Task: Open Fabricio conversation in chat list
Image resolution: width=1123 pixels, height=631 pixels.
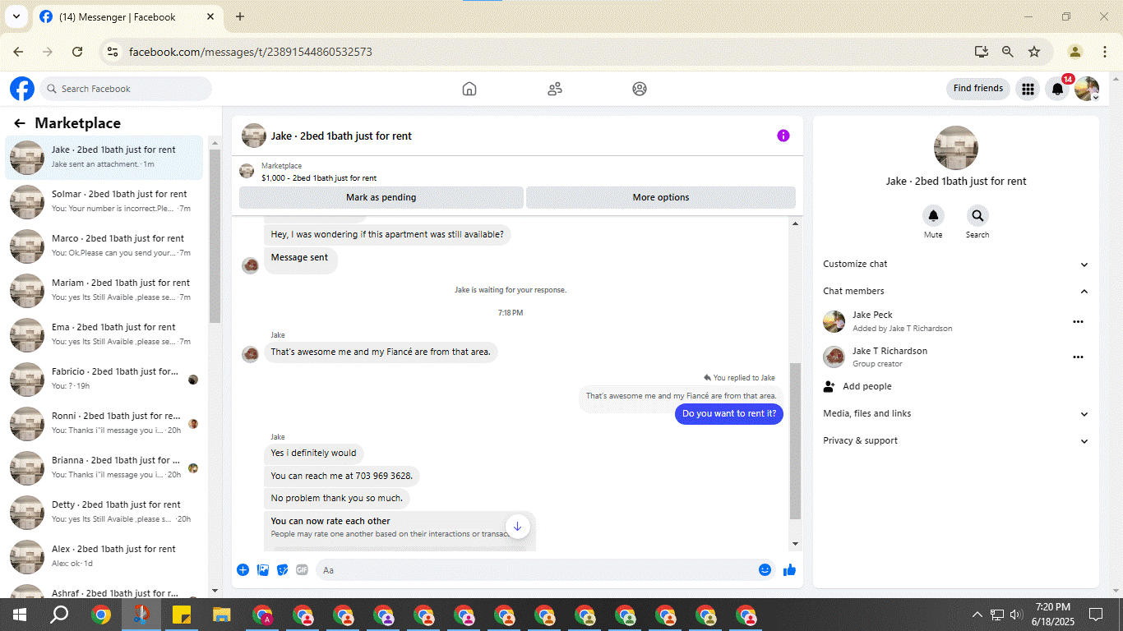Action: [x=104, y=378]
